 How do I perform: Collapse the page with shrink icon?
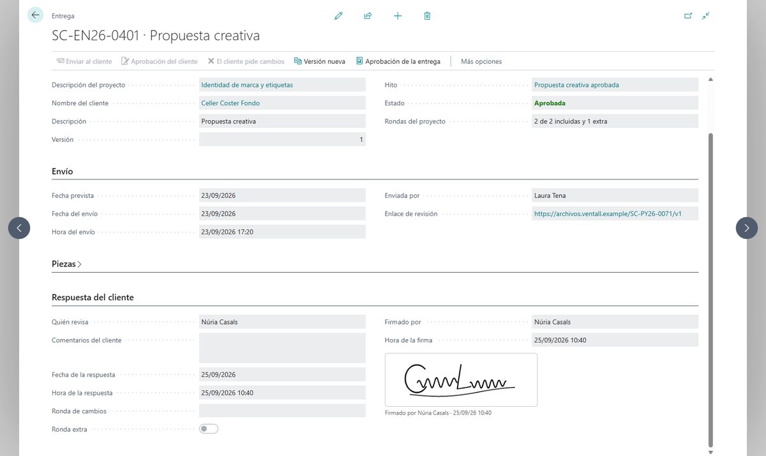point(705,16)
